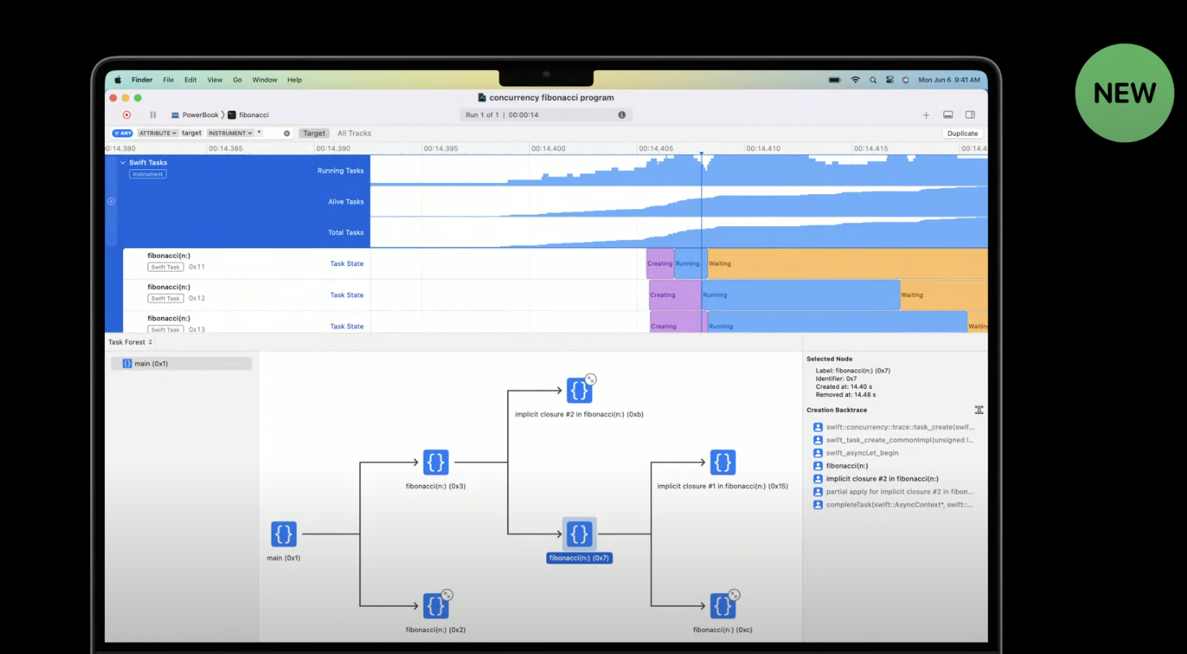Expand the collapsed badge on node 0x2
The width and height of the screenshot is (1187, 654).
coord(447,595)
